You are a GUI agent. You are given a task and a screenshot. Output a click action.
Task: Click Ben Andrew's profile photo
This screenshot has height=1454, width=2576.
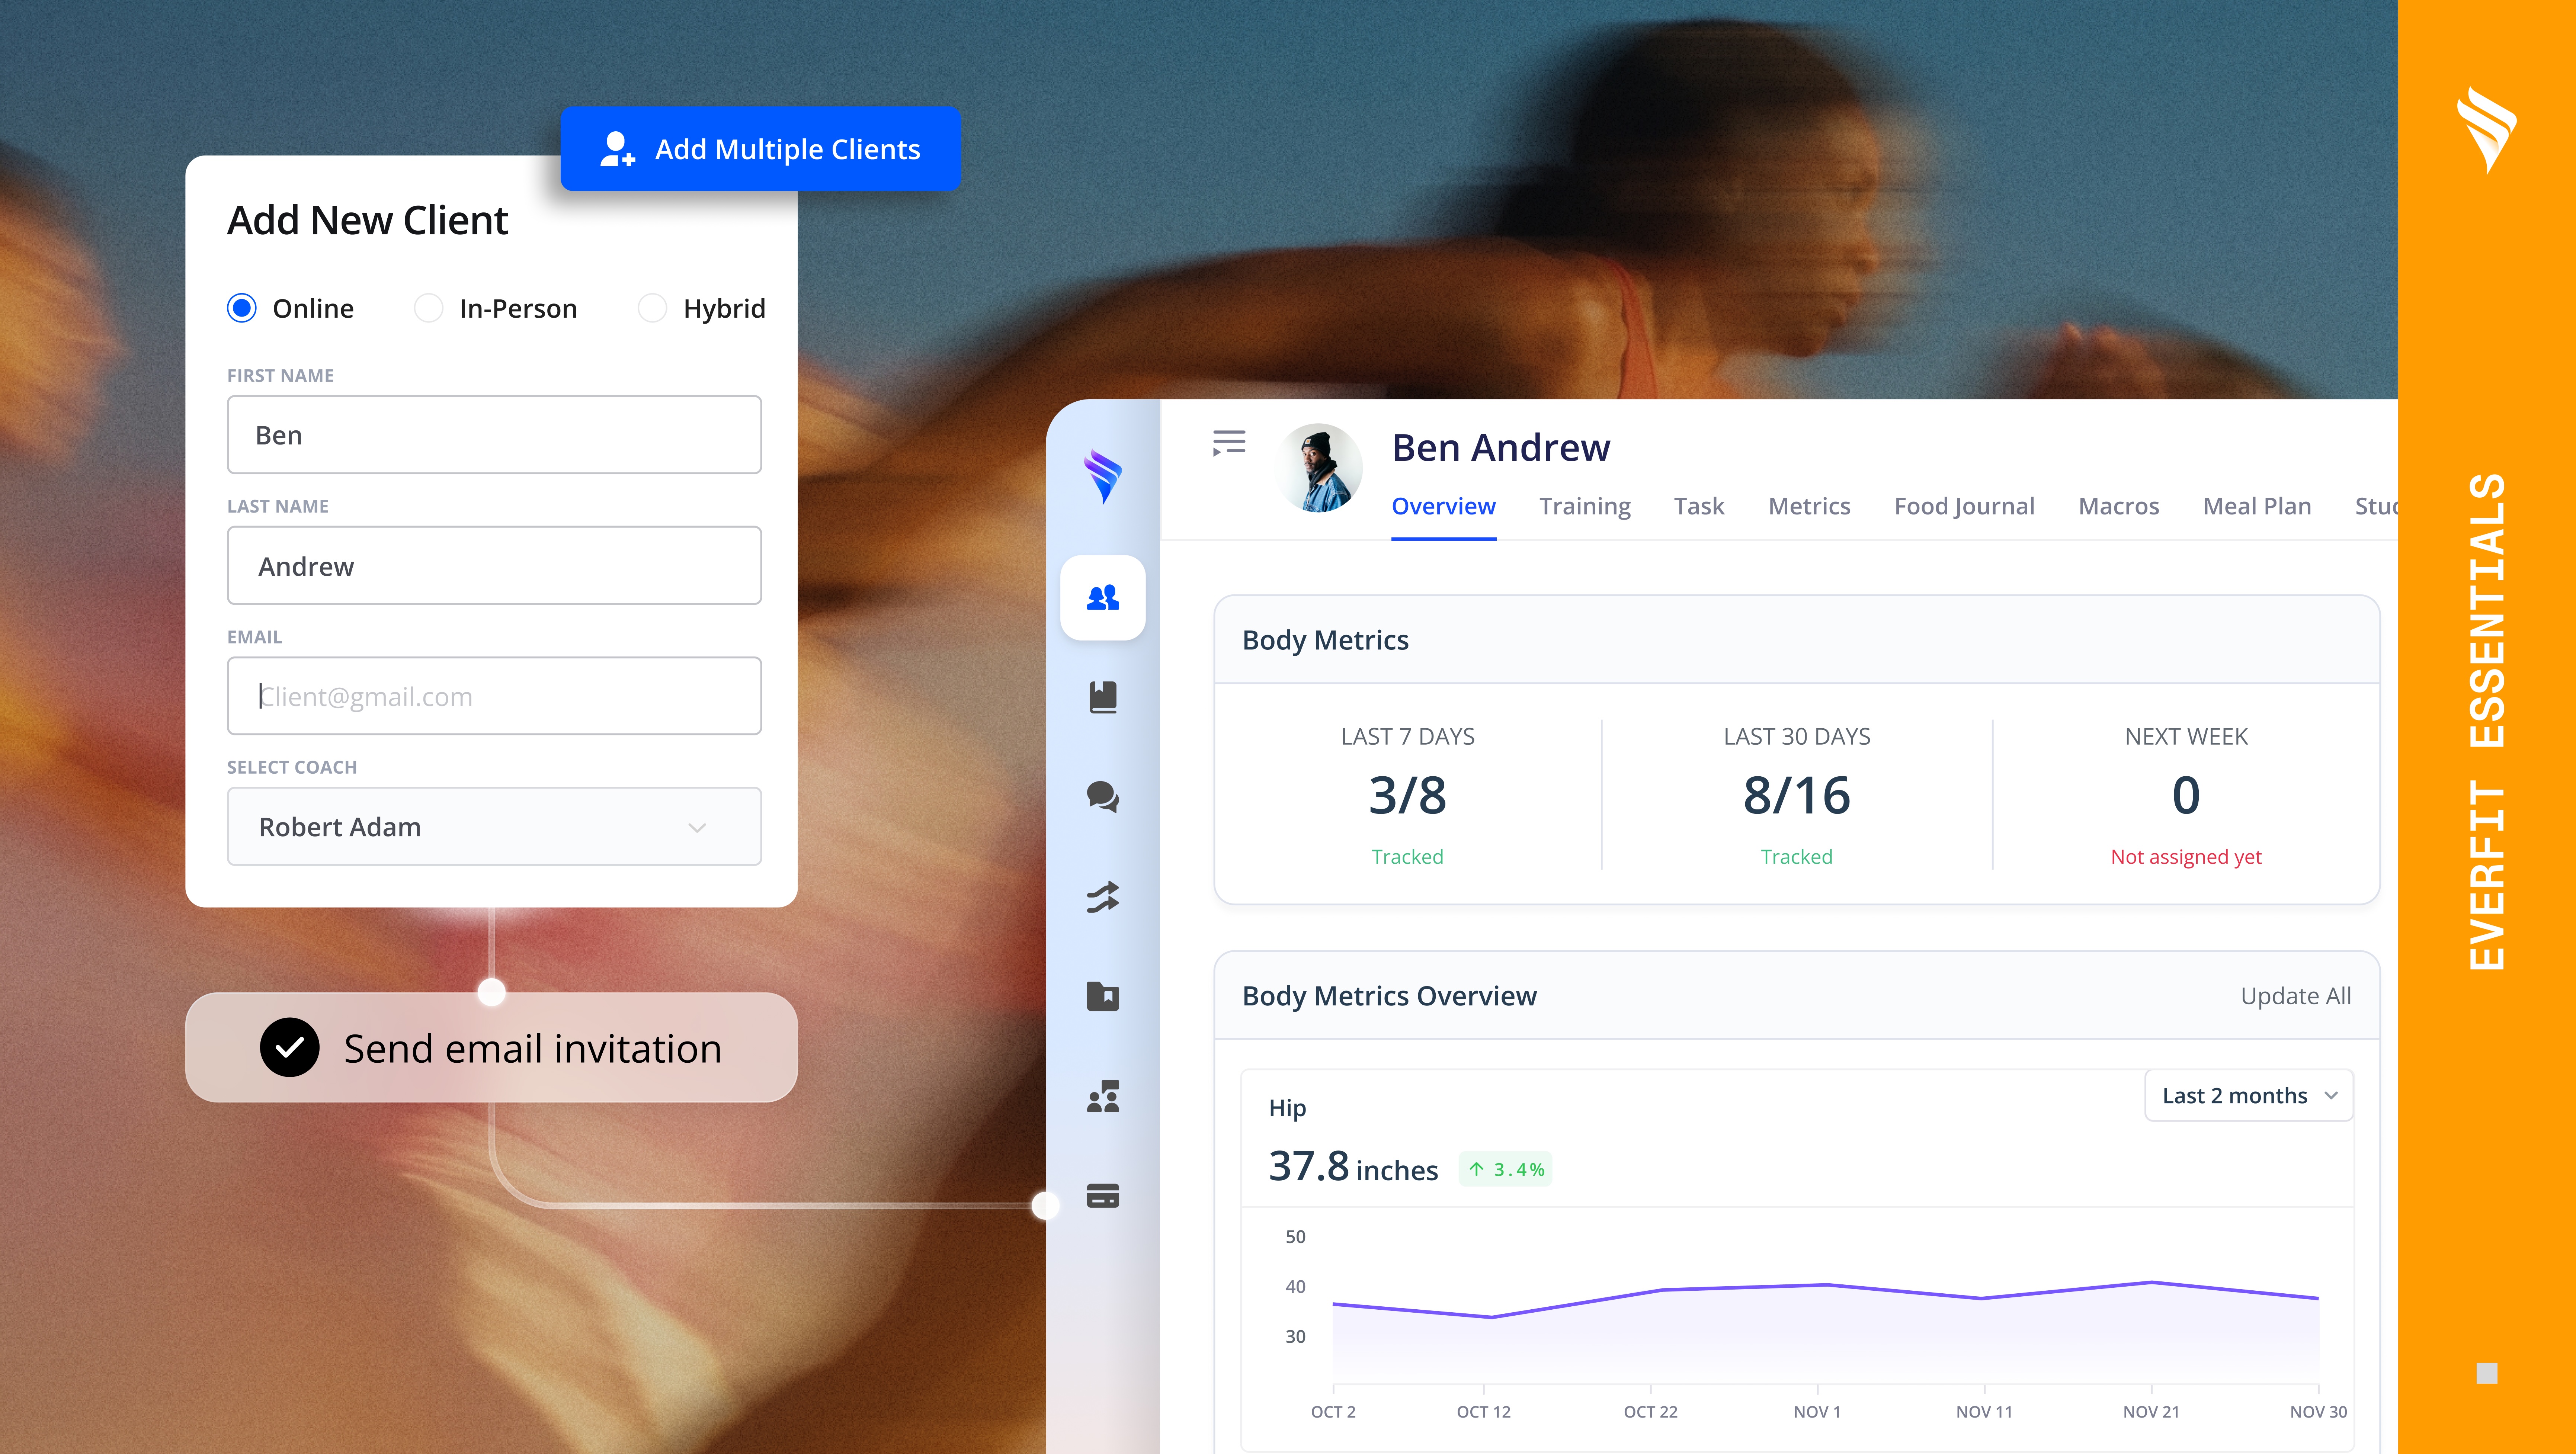click(x=1318, y=468)
